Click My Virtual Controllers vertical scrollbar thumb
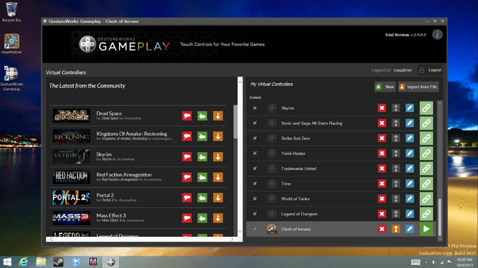The image size is (478, 268). click(440, 217)
